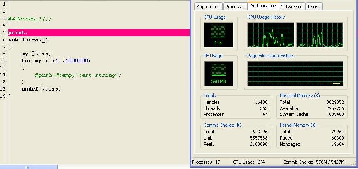Image resolution: width=358 pixels, height=169 pixels.
Task: Click the Handles value 16438
Action: coord(261,102)
